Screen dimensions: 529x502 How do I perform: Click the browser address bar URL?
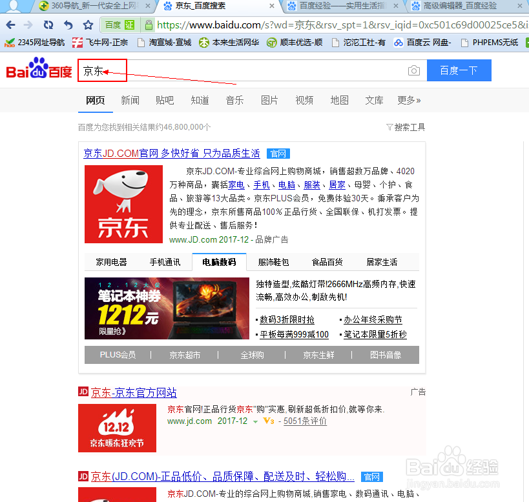(342, 25)
